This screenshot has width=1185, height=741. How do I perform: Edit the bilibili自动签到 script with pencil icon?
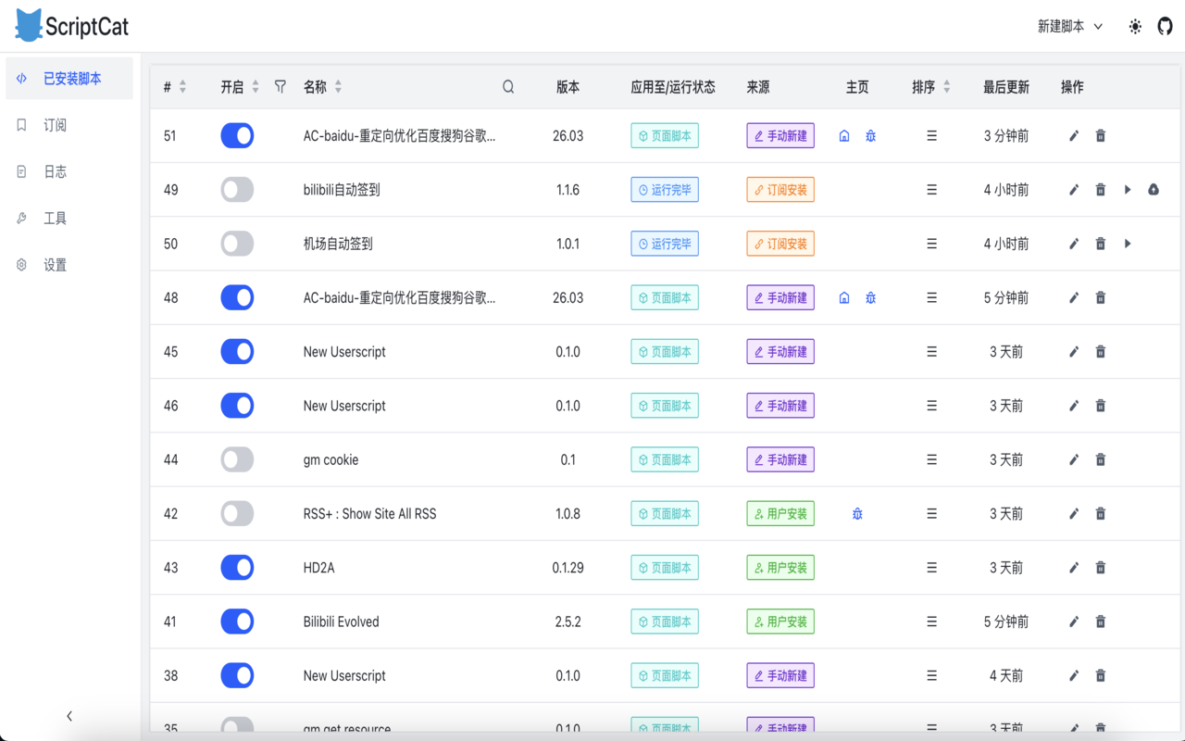pos(1074,189)
